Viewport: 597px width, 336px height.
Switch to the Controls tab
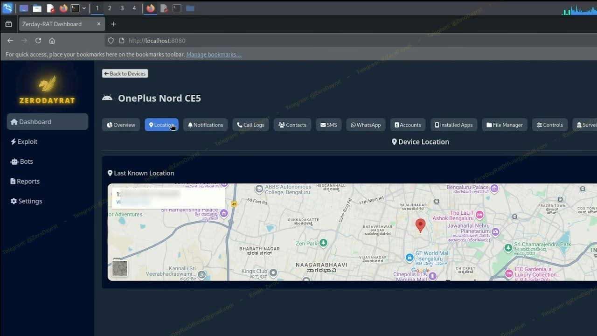(550, 125)
